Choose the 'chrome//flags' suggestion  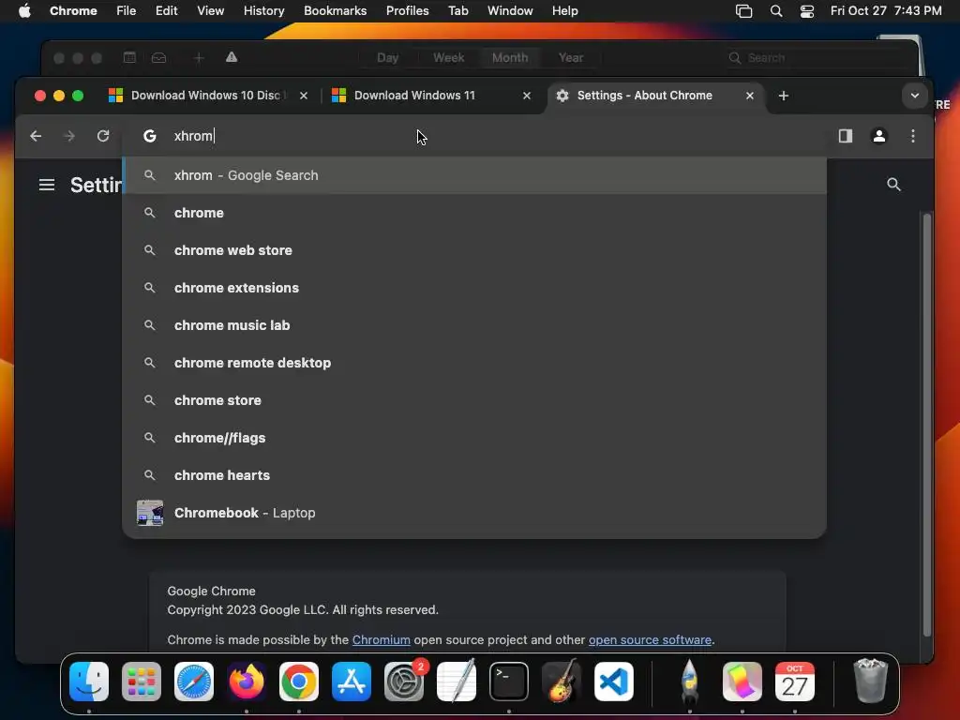tap(474, 438)
